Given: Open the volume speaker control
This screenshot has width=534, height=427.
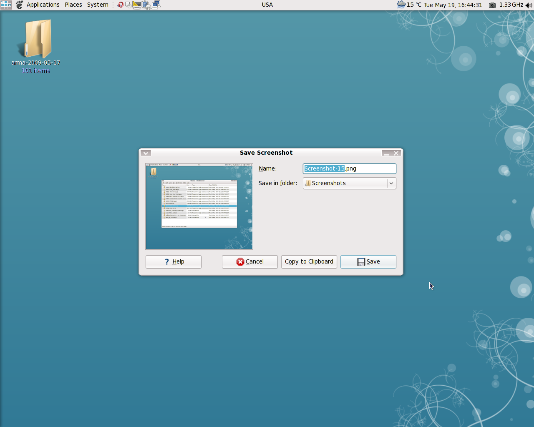Looking at the screenshot, I should click(529, 5).
